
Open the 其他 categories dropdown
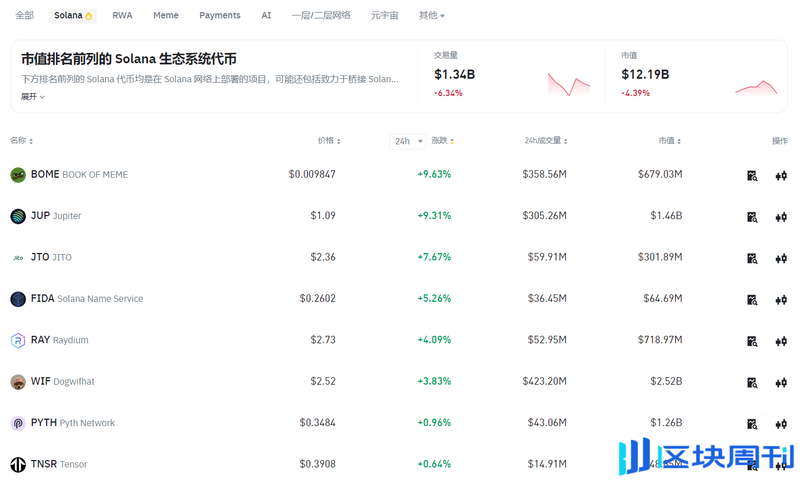[x=431, y=16]
